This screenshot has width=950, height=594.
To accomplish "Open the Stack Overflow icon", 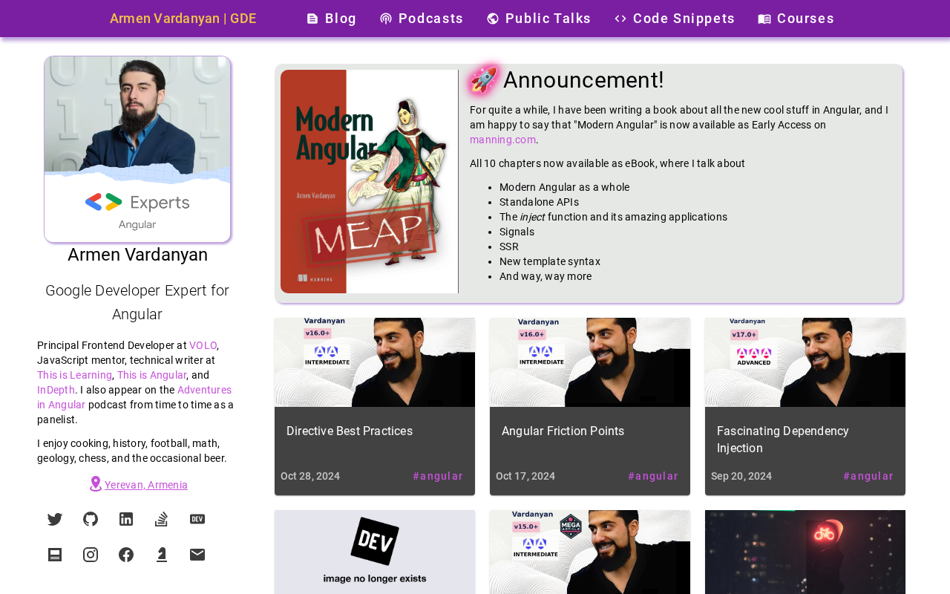I will point(162,519).
